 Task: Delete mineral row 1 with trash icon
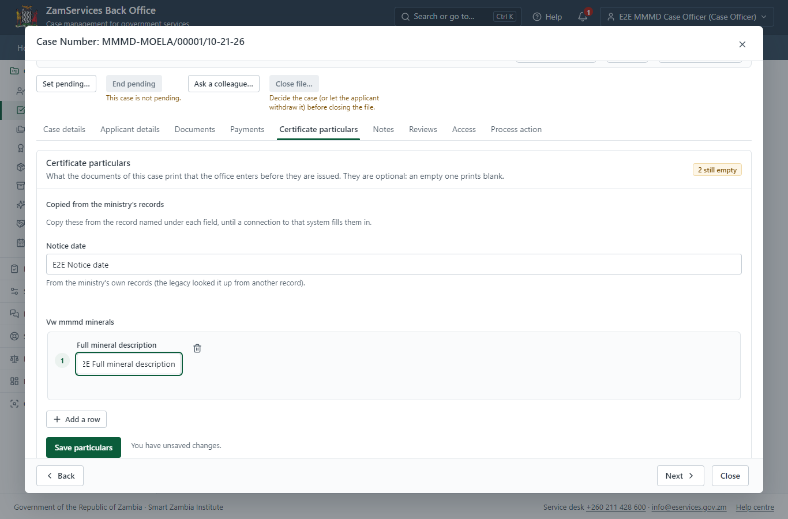pos(197,348)
